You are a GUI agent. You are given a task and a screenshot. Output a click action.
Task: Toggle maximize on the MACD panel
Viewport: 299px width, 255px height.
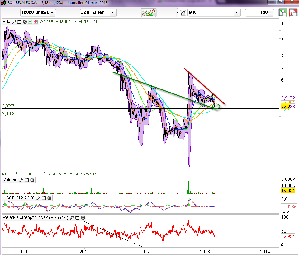click(x=44, y=198)
